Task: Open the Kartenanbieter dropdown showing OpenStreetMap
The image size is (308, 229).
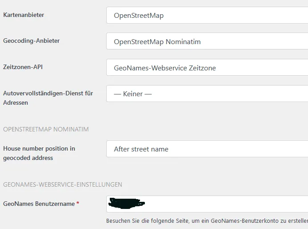Action: [x=207, y=15]
